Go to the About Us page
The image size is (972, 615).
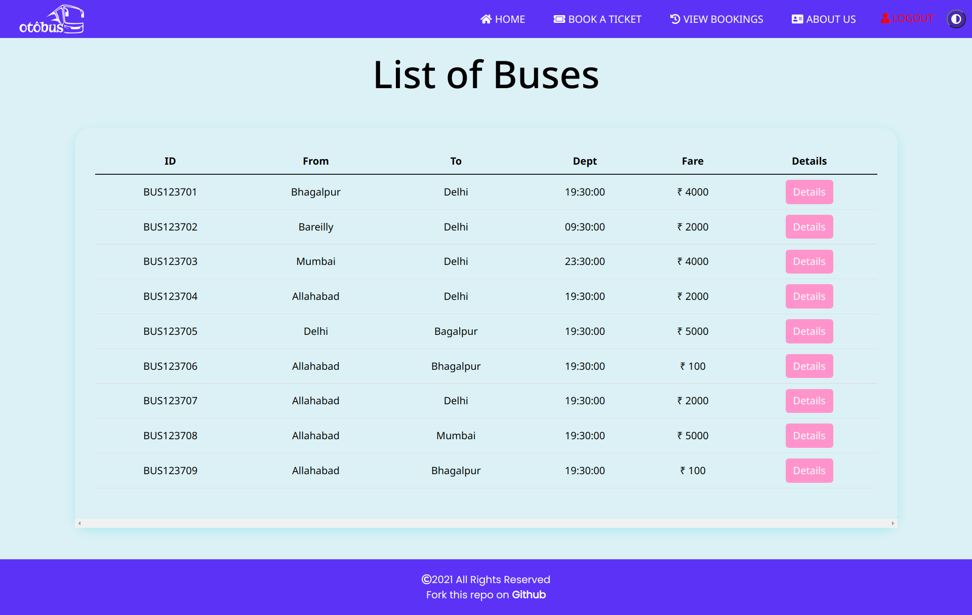(x=830, y=19)
